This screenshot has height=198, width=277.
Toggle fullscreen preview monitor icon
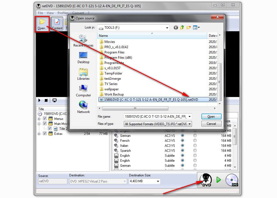tap(54, 100)
